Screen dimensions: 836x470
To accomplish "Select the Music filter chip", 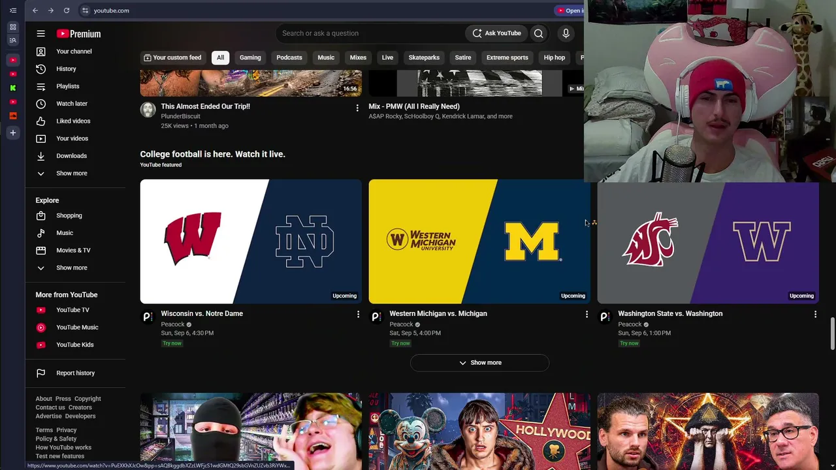I will [x=326, y=57].
